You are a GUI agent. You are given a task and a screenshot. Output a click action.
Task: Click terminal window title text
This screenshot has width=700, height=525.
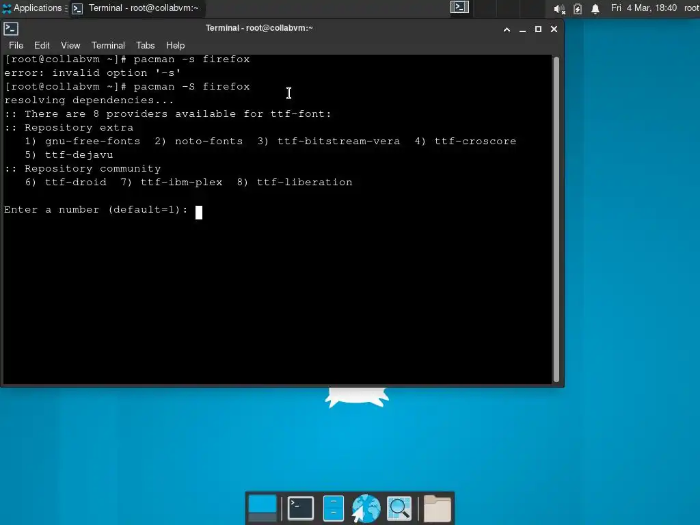click(x=259, y=28)
